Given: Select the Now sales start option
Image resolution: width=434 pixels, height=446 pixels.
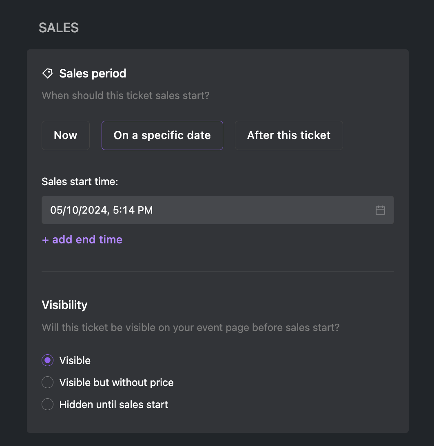Looking at the screenshot, I should (66, 135).
